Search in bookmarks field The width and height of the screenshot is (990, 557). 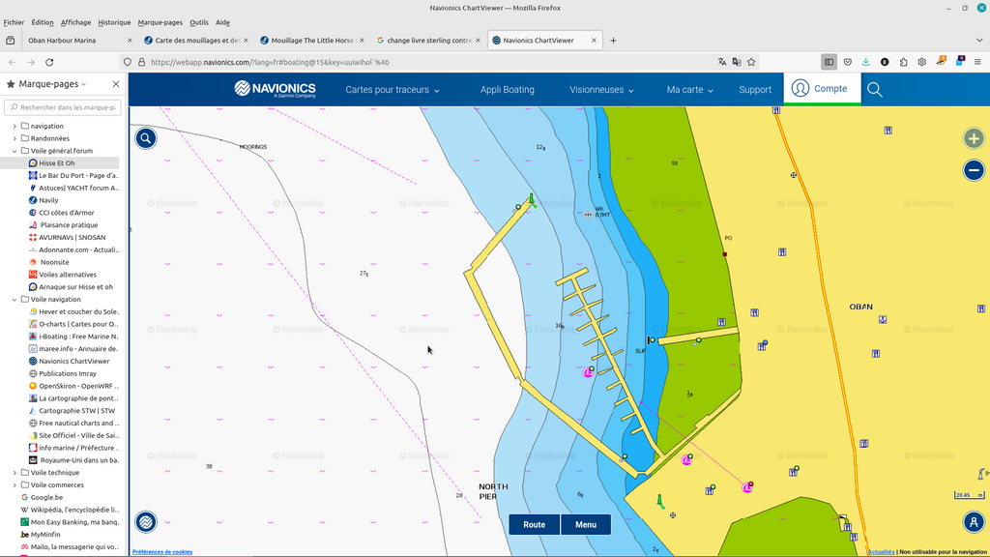coord(63,107)
